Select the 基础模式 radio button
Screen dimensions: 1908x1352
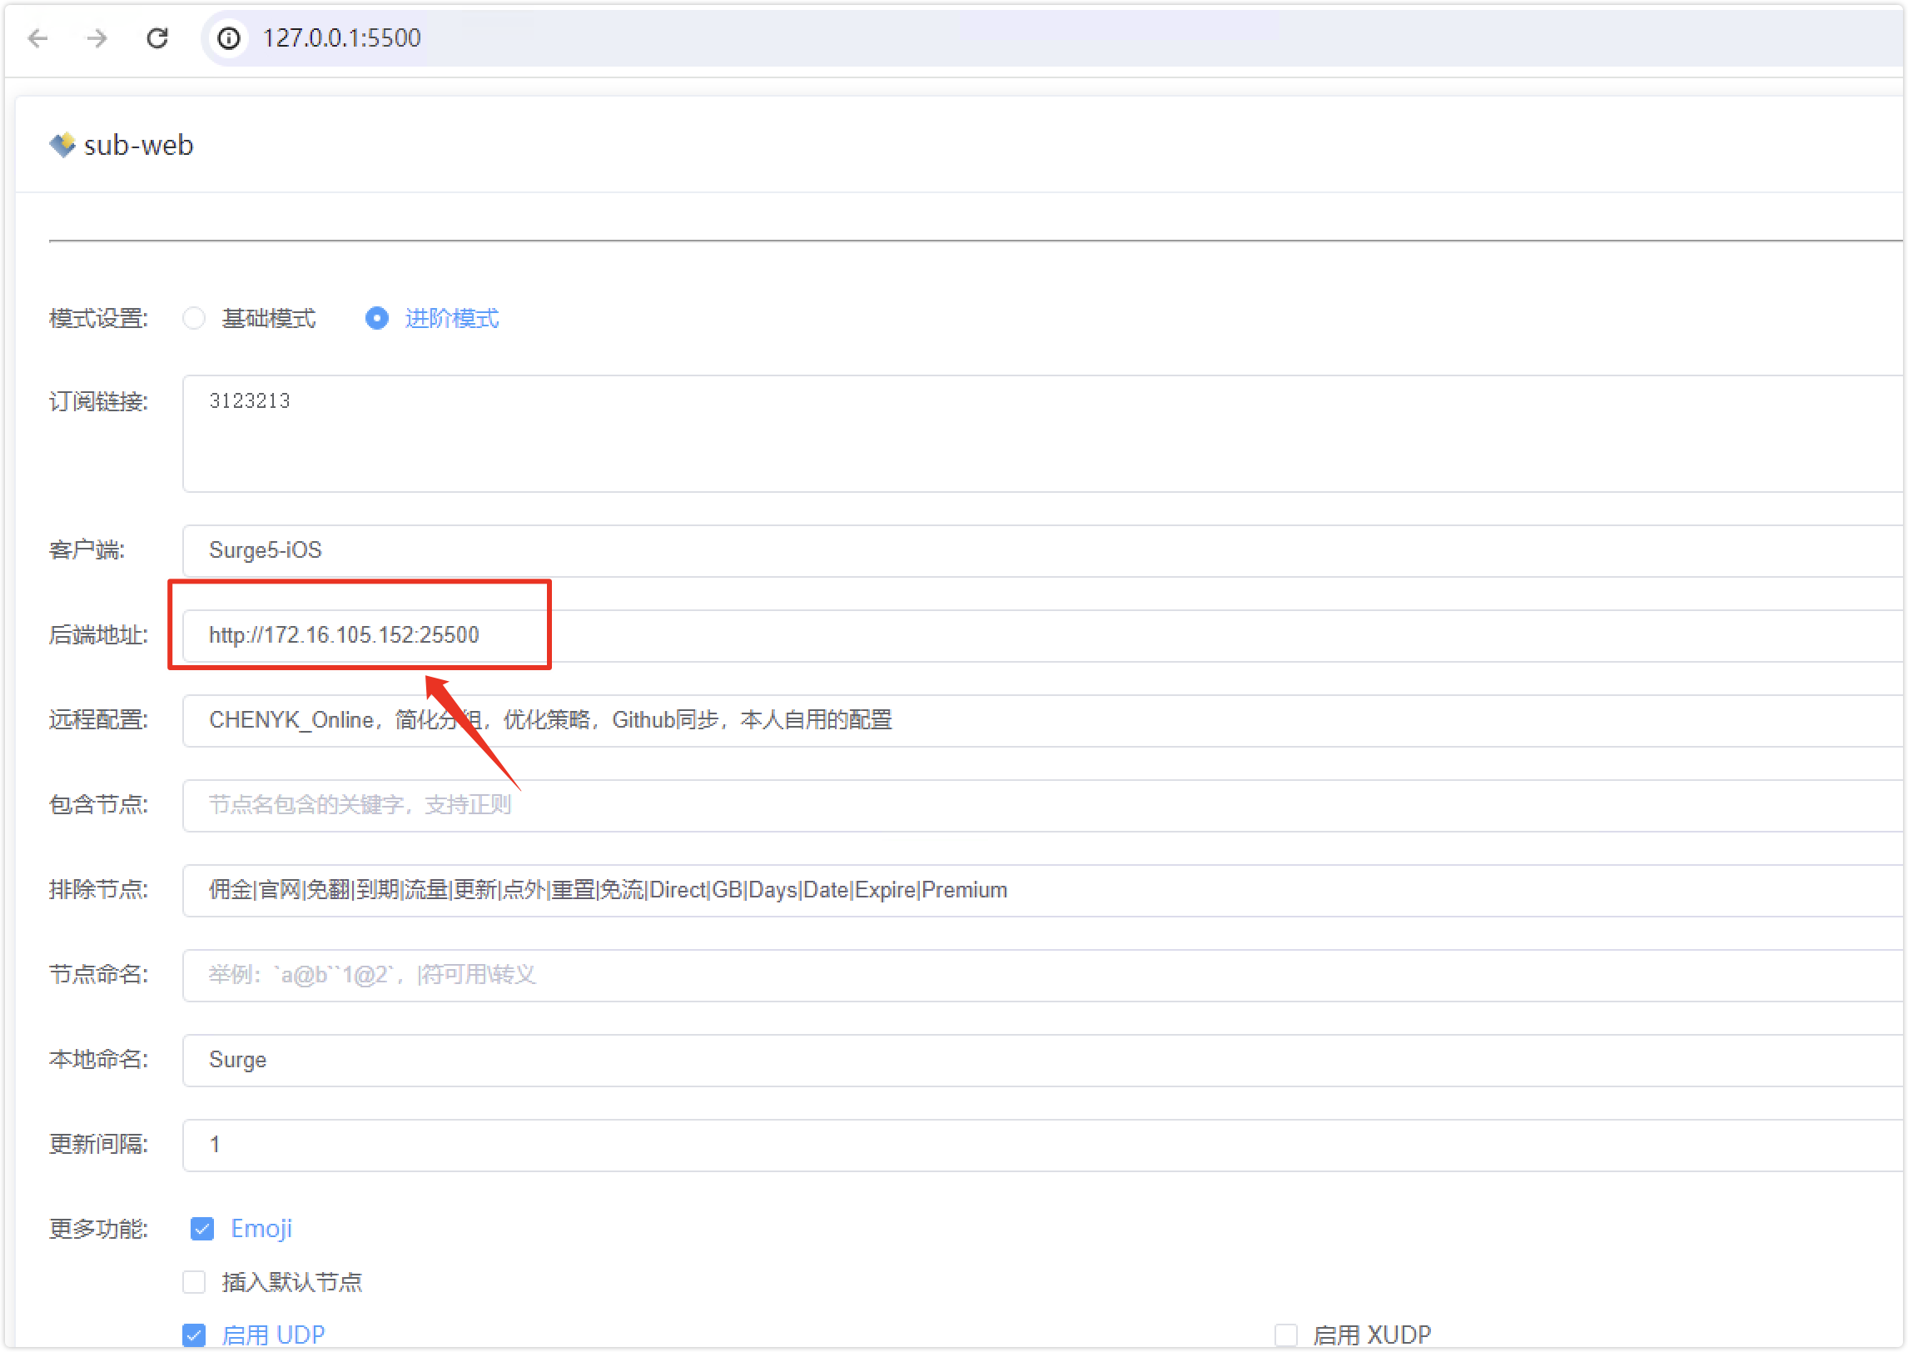(x=194, y=318)
